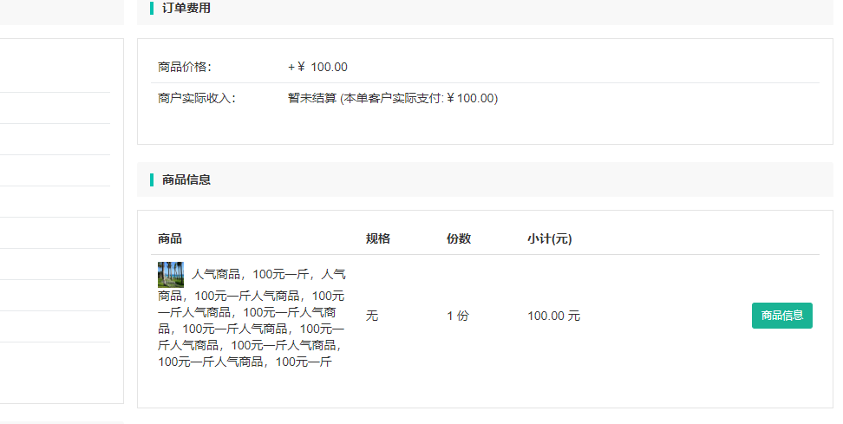Click the subtotal value 100.00 元
Screen dimensions: 843x424
(553, 316)
